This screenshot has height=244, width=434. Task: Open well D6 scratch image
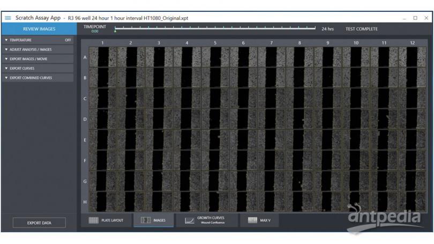244,119
